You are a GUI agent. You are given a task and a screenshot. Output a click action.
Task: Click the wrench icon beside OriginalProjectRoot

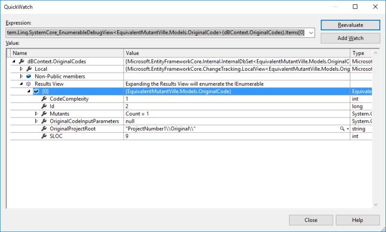coord(44,129)
